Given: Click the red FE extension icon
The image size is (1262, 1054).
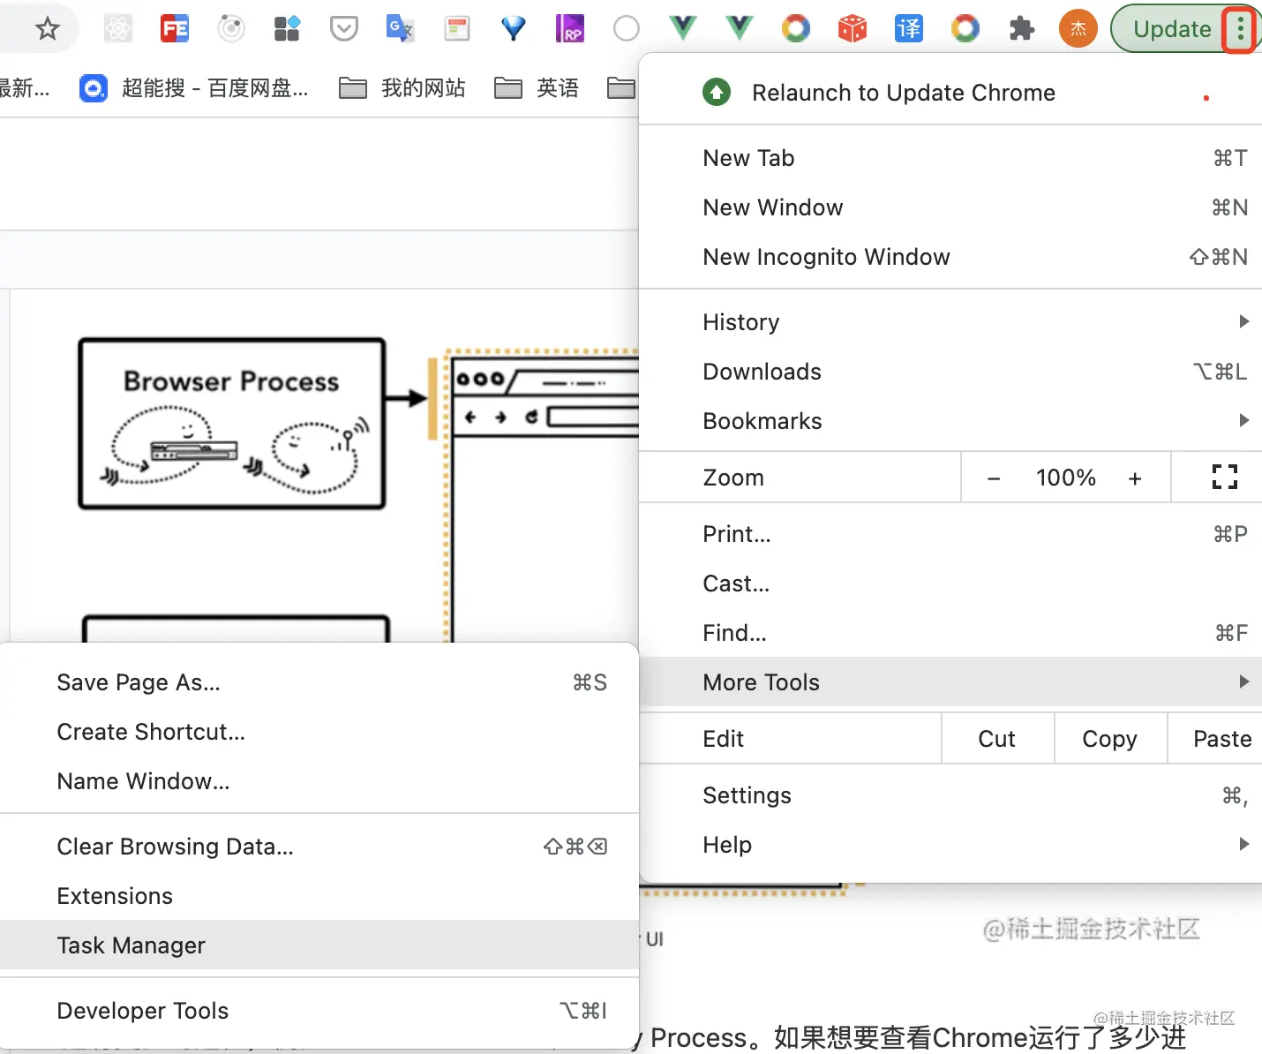Looking at the screenshot, I should (175, 29).
